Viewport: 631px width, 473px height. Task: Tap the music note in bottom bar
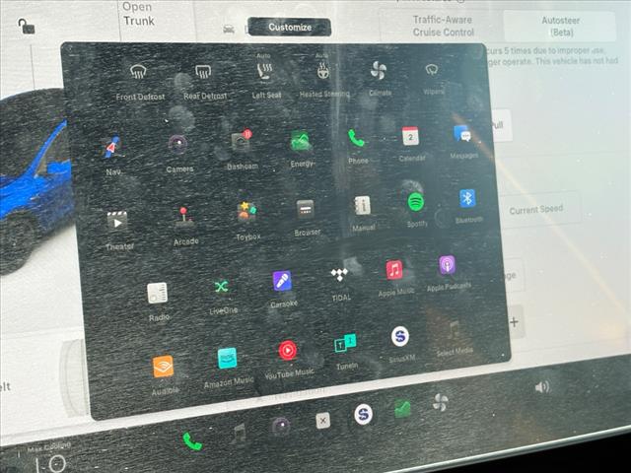(239, 434)
